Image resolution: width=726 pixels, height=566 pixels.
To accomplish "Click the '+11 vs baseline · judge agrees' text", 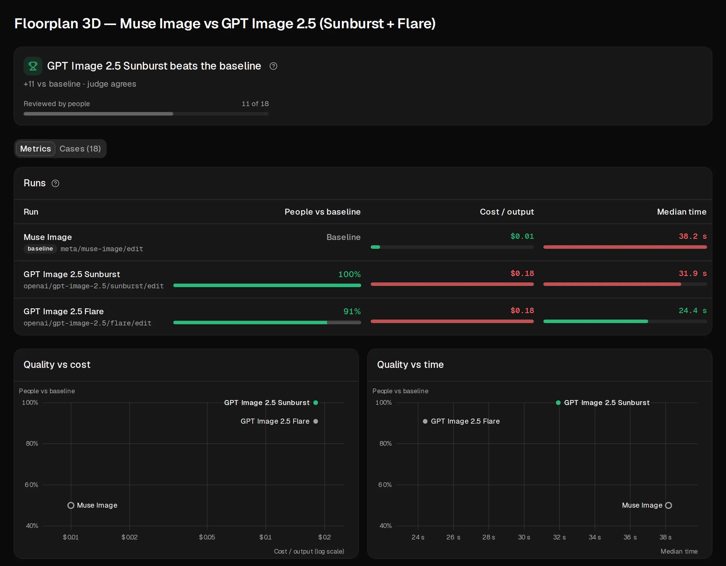I will click(x=80, y=84).
